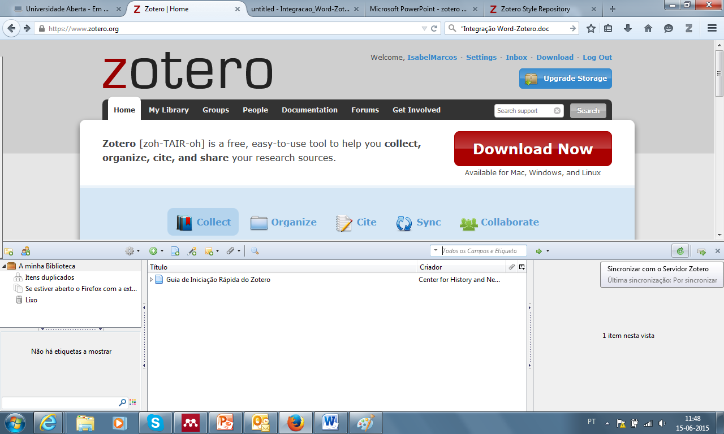724x434 pixels.
Task: Select Itens duplicados
Action: pyautogui.click(x=49, y=277)
